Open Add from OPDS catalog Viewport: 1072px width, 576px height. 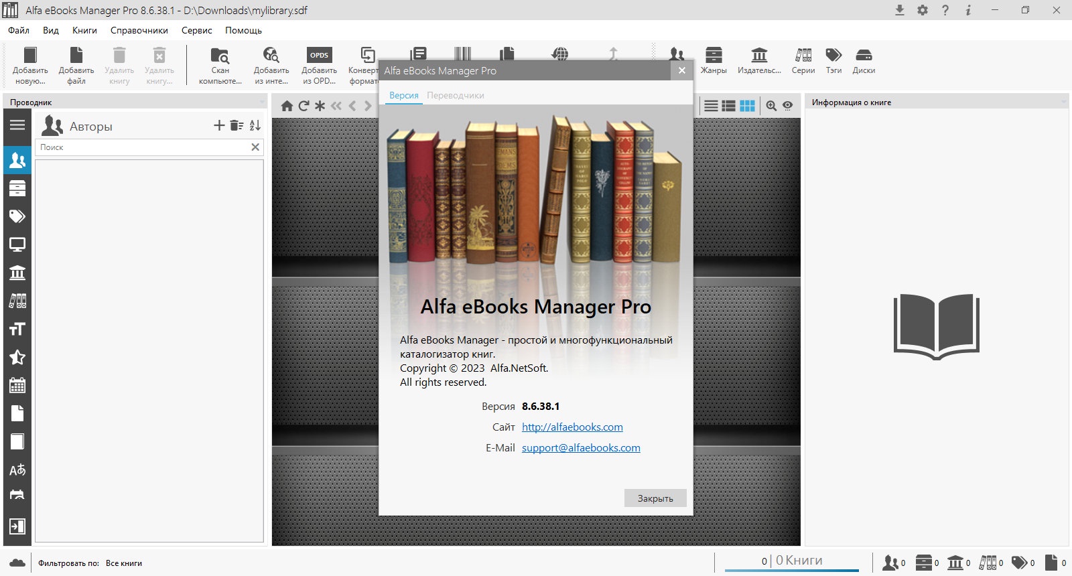319,55
